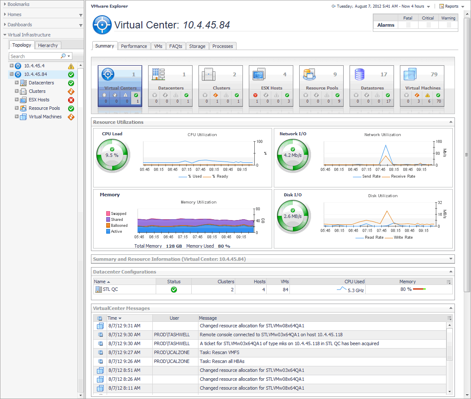This screenshot has width=471, height=399.
Task: Click the Virtual Centers tile icon
Action: 108,74
